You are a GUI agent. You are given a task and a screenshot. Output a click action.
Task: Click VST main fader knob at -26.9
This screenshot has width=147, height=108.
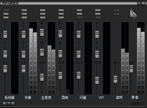(x=97, y=80)
